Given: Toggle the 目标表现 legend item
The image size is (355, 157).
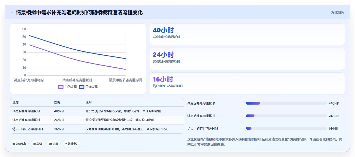Looking at the screenshot, I should (88, 87).
